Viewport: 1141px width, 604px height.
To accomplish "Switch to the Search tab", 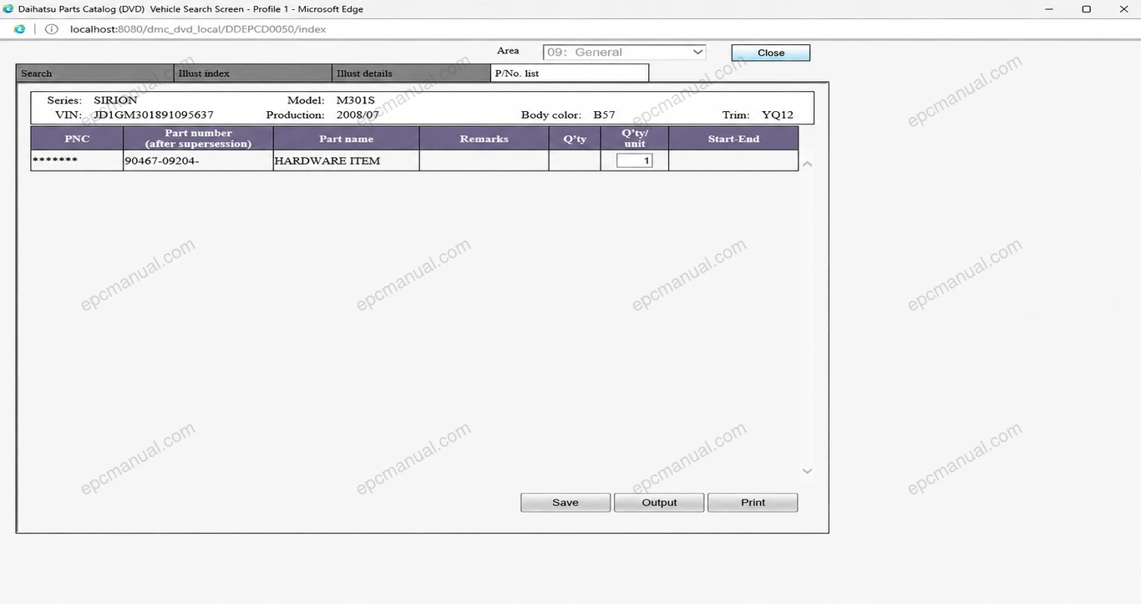I will pos(95,74).
